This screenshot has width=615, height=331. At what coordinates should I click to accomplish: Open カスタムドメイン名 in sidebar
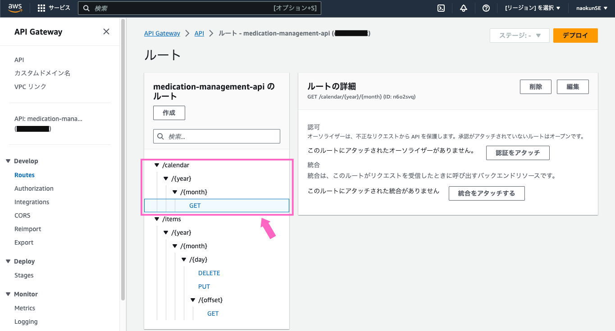(42, 73)
